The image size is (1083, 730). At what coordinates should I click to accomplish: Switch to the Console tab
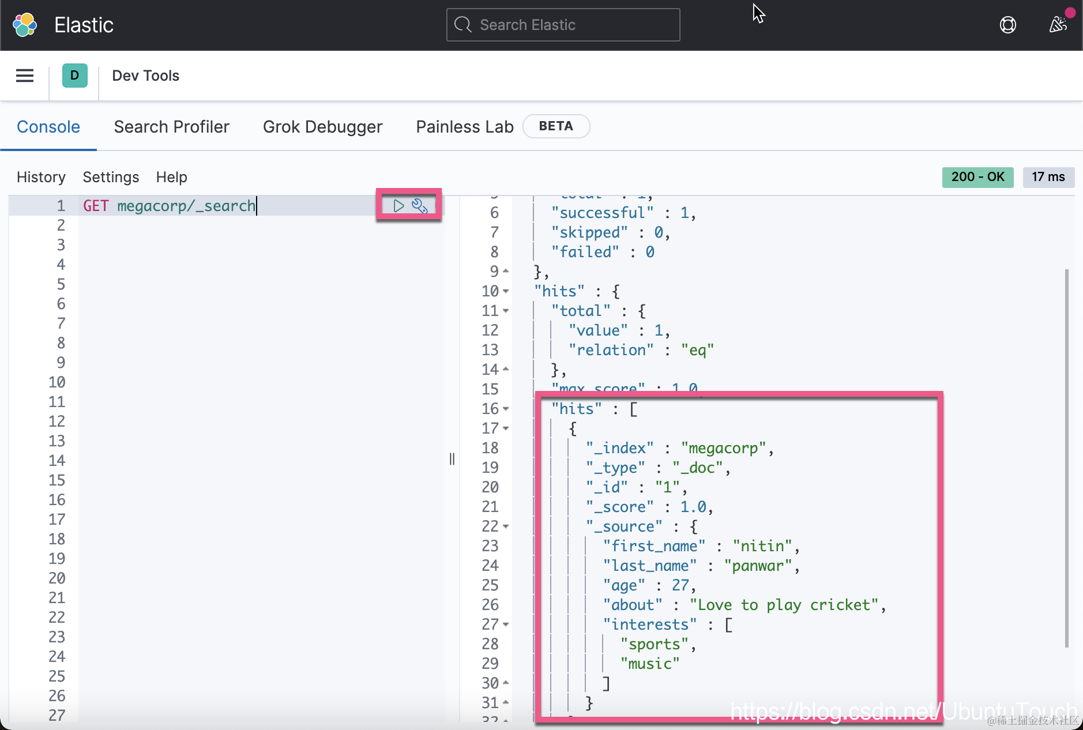pyautogui.click(x=48, y=127)
